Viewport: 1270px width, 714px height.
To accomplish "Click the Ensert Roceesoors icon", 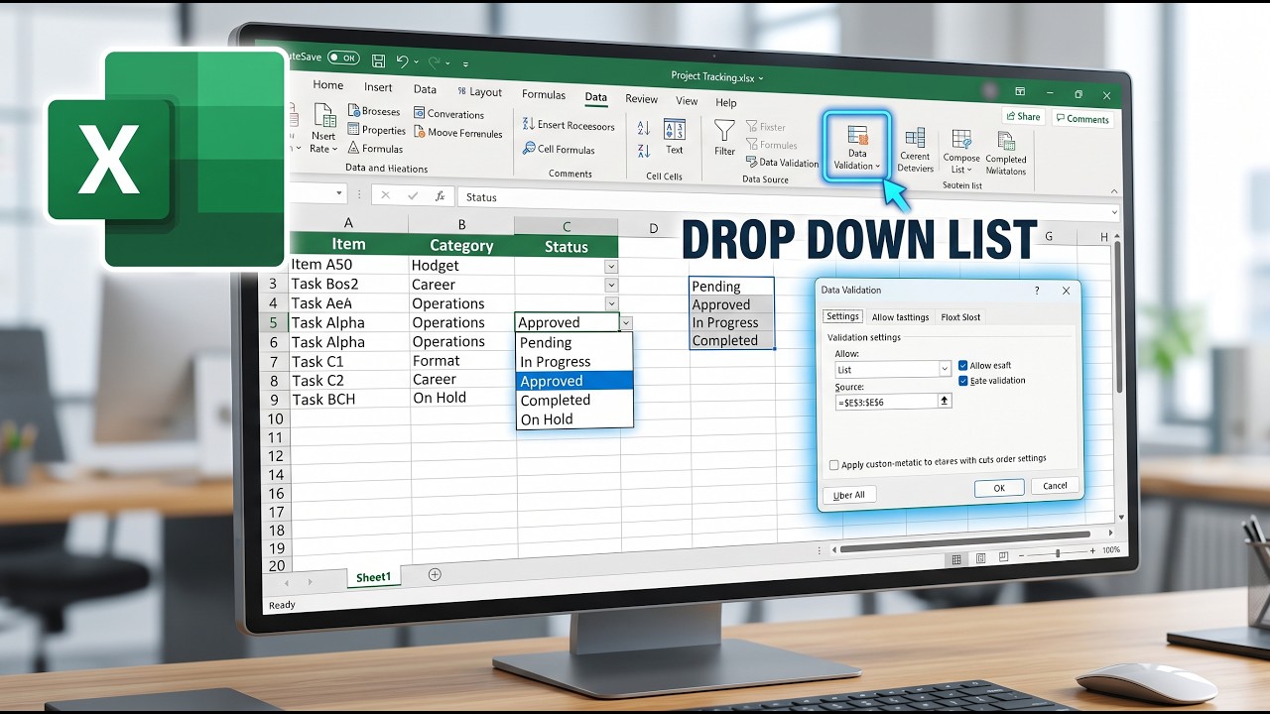I will click(x=529, y=124).
